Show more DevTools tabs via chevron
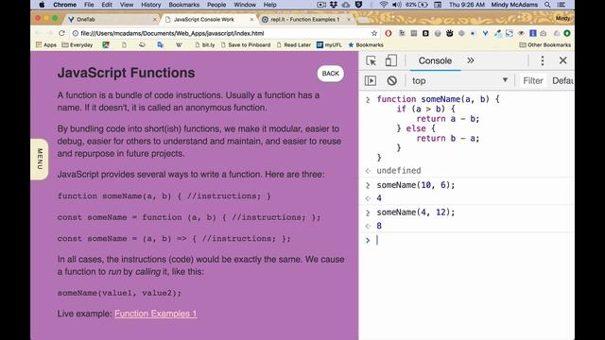This screenshot has height=340, width=605. tap(471, 60)
